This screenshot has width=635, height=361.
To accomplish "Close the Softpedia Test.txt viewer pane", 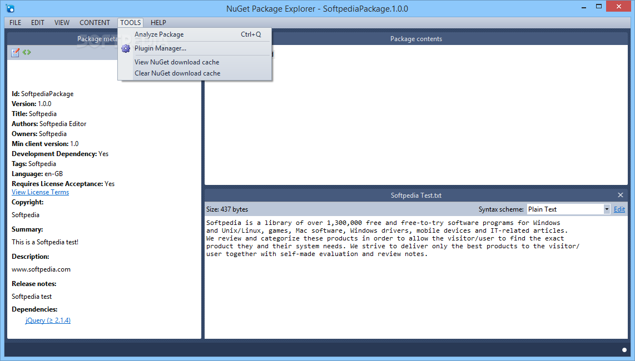I will click(x=621, y=195).
